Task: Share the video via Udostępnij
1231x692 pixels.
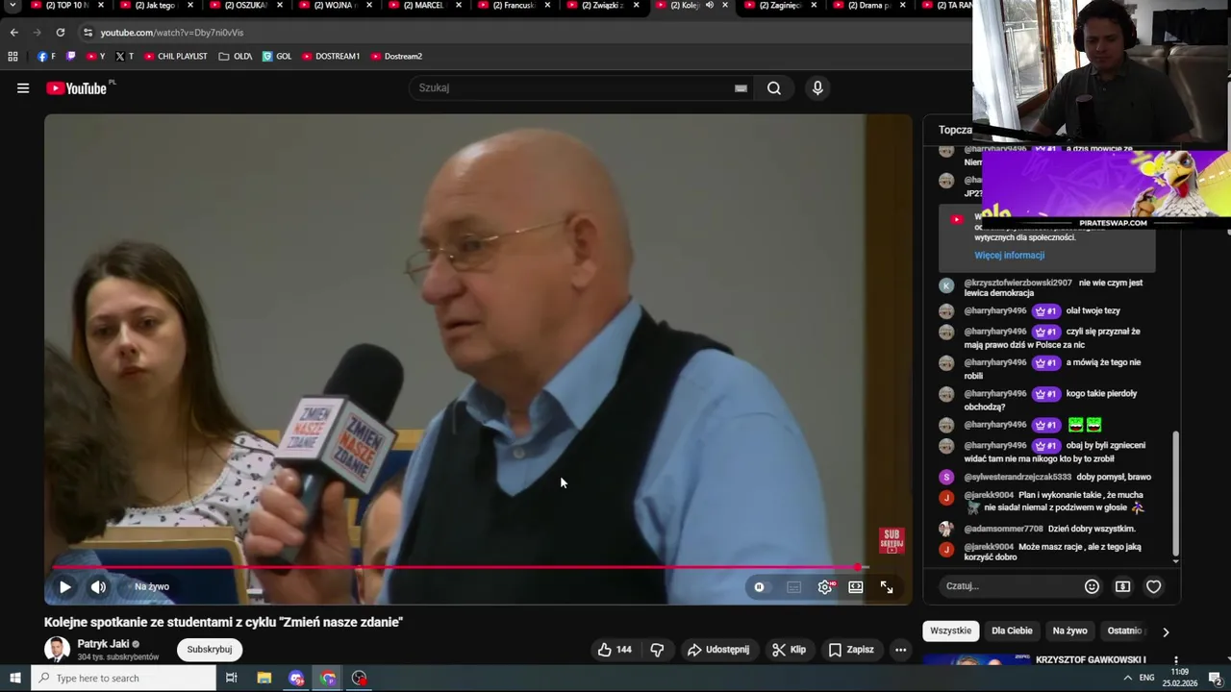Action: pos(718,650)
